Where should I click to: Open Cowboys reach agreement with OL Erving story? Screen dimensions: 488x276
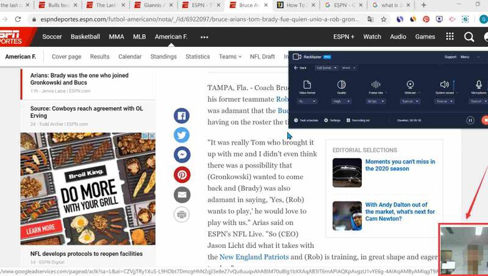[87, 112]
